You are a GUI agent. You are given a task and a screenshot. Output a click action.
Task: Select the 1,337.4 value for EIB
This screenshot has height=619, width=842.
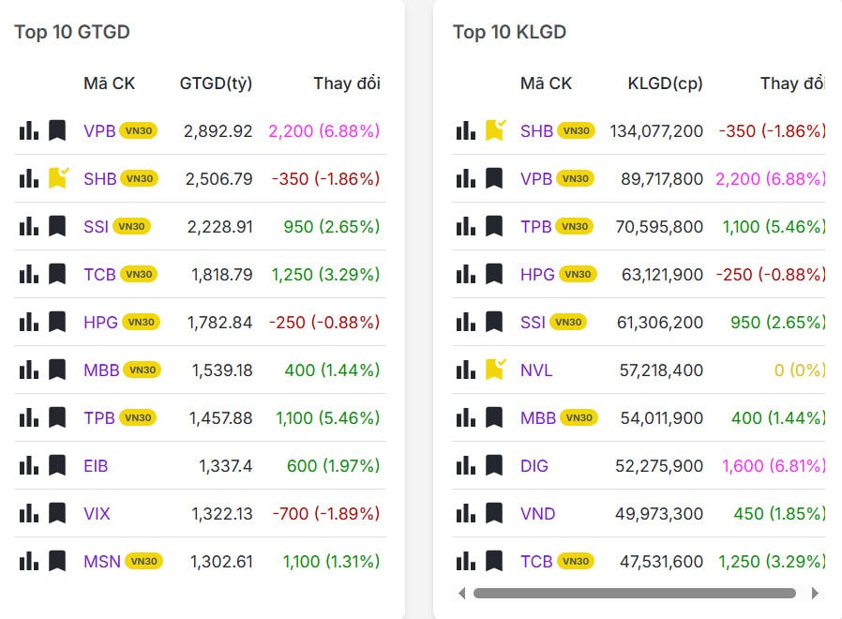click(x=226, y=466)
